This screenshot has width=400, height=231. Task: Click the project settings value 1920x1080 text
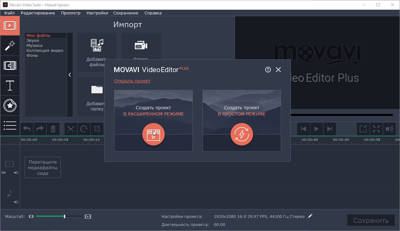(259, 216)
